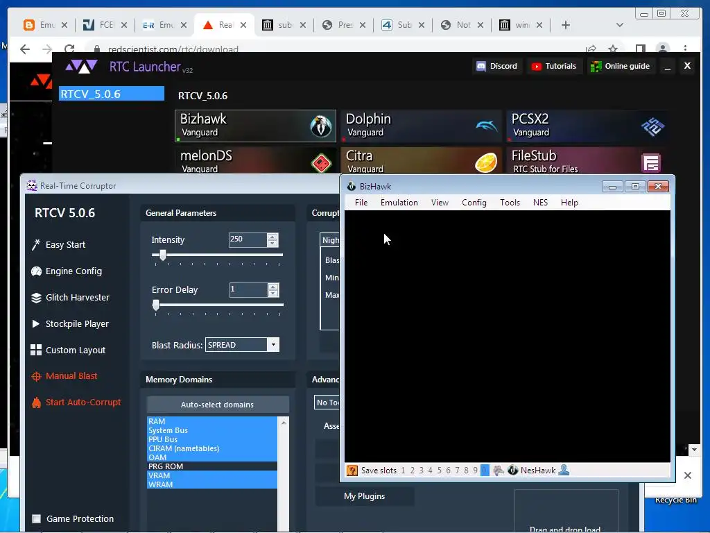Click the Intensity value field

tap(248, 239)
